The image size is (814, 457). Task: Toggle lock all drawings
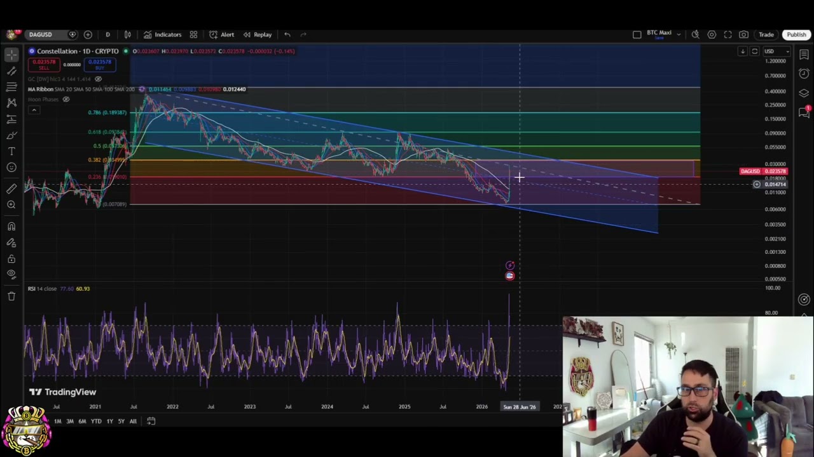[11, 259]
